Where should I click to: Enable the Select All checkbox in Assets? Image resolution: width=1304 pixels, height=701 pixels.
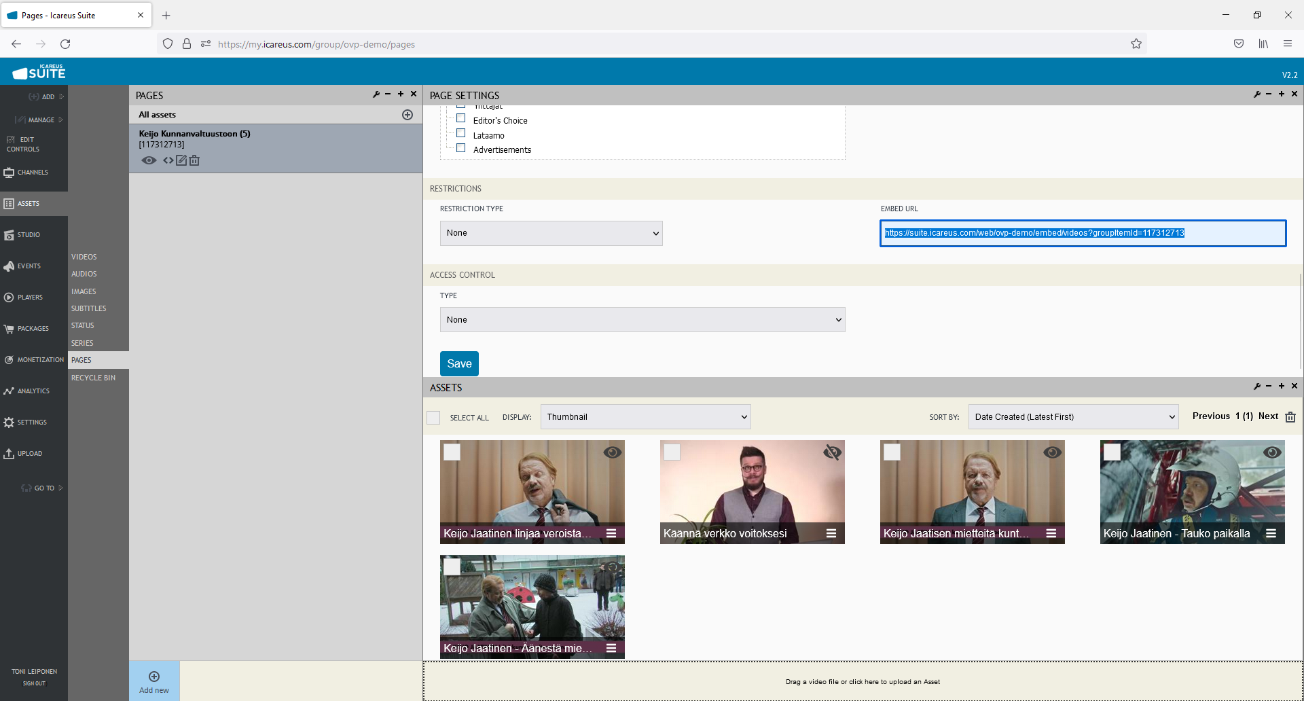433,418
